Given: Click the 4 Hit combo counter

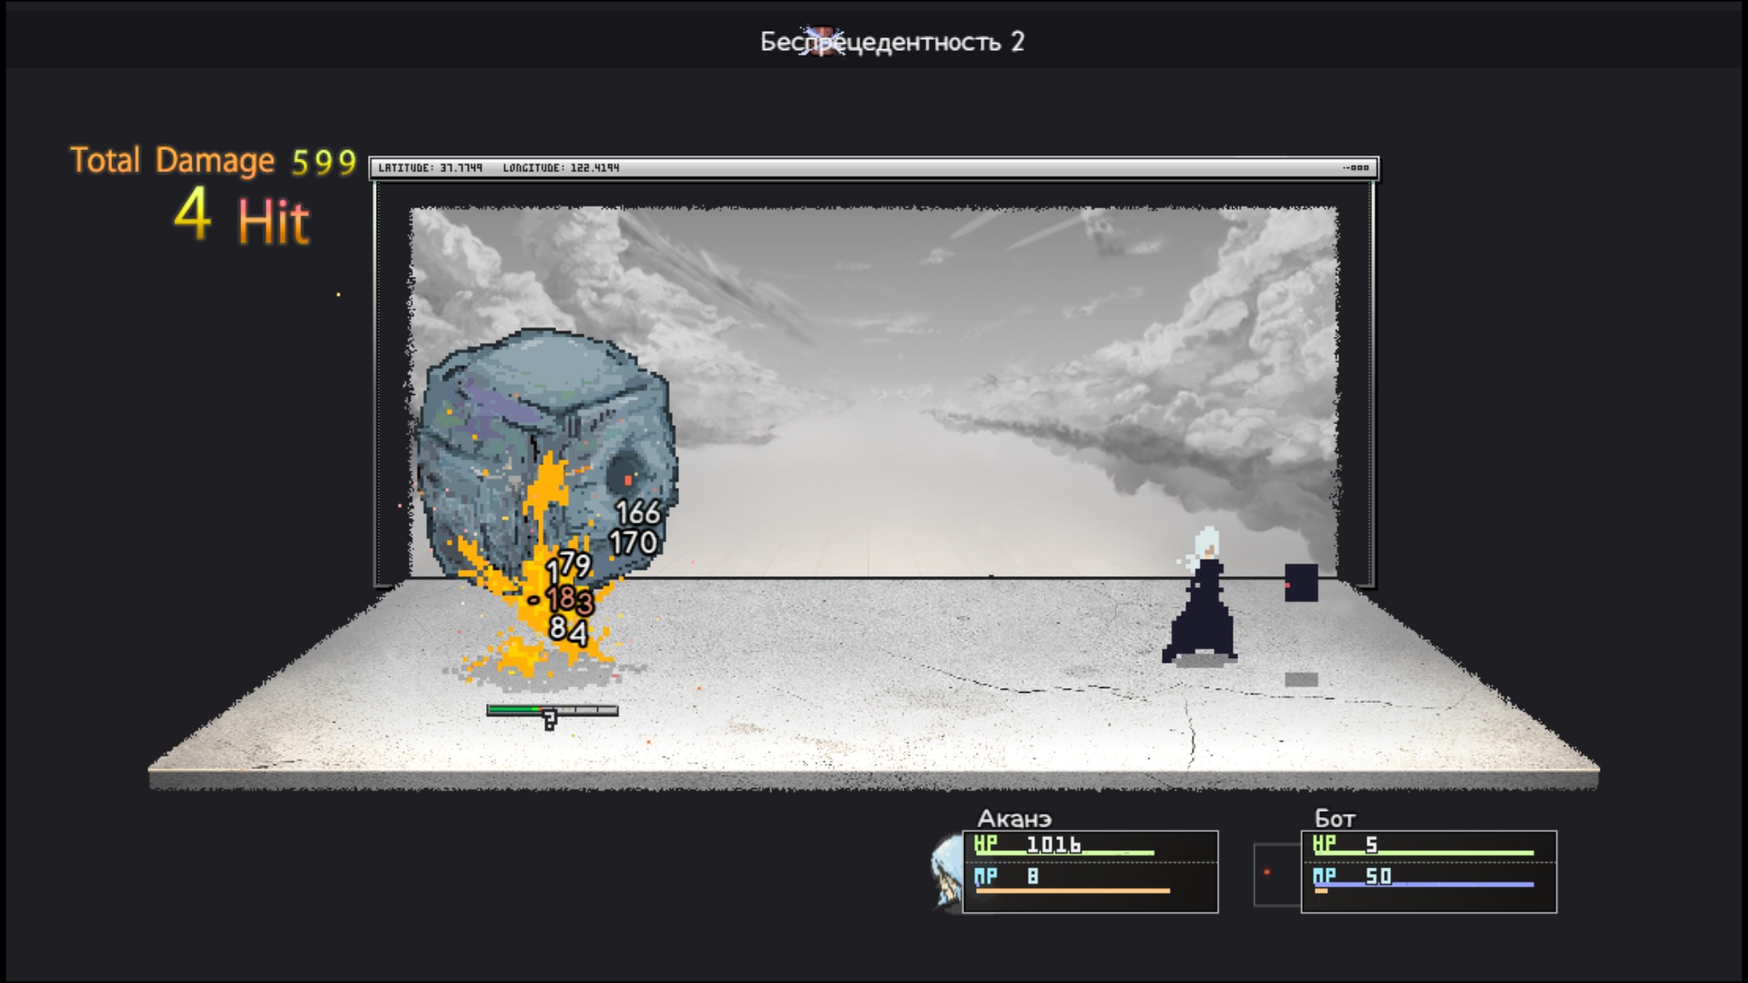Looking at the screenshot, I should coord(241,218).
